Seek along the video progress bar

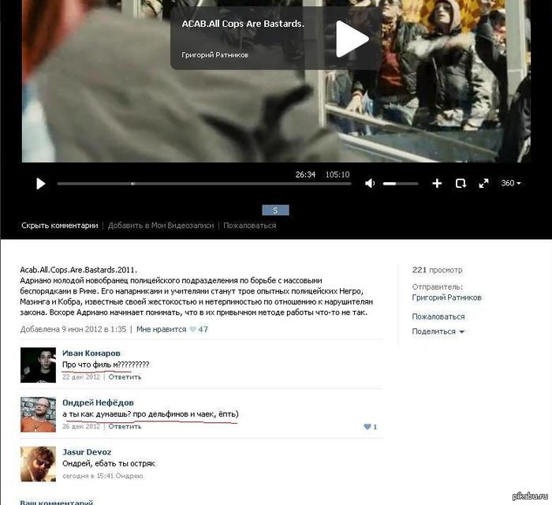[x=204, y=184]
